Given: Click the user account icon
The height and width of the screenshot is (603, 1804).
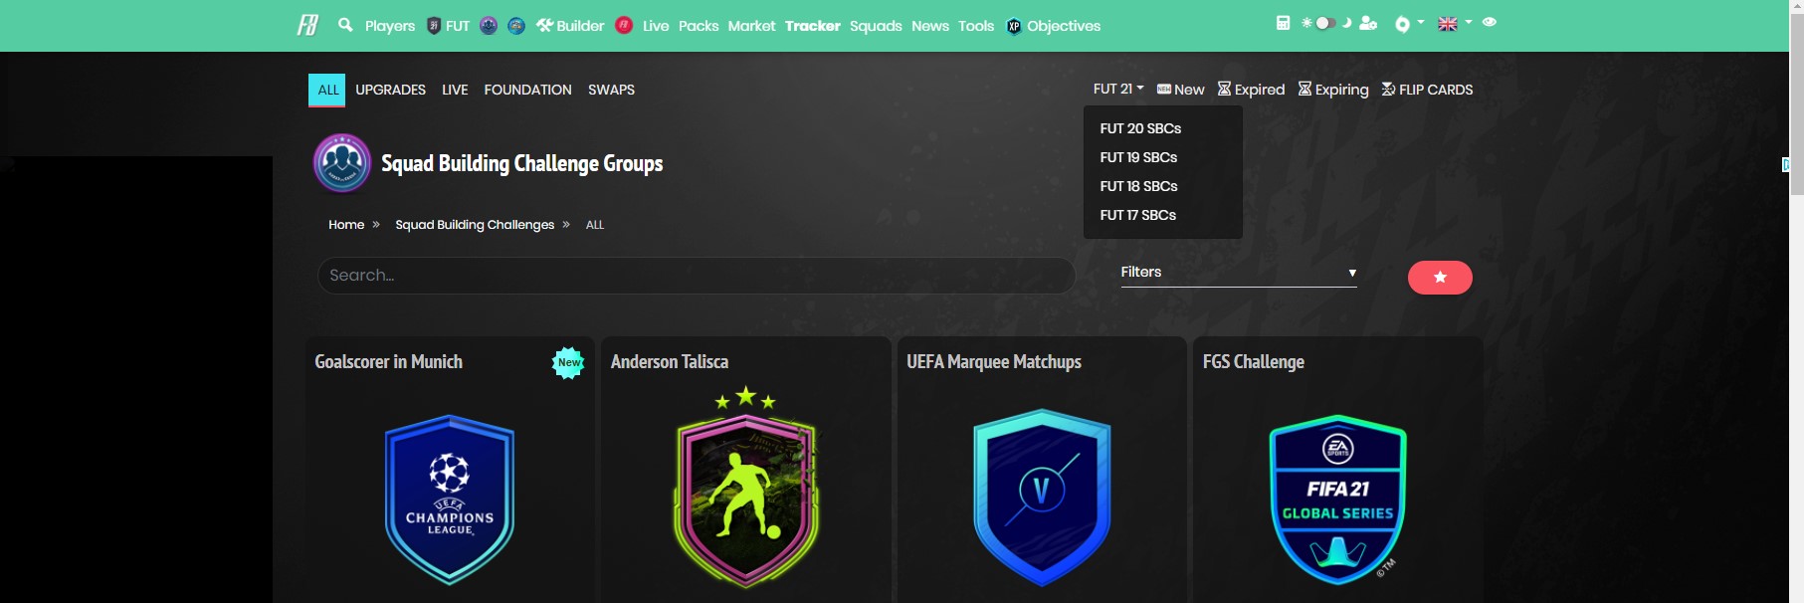Looking at the screenshot, I should 1368,23.
